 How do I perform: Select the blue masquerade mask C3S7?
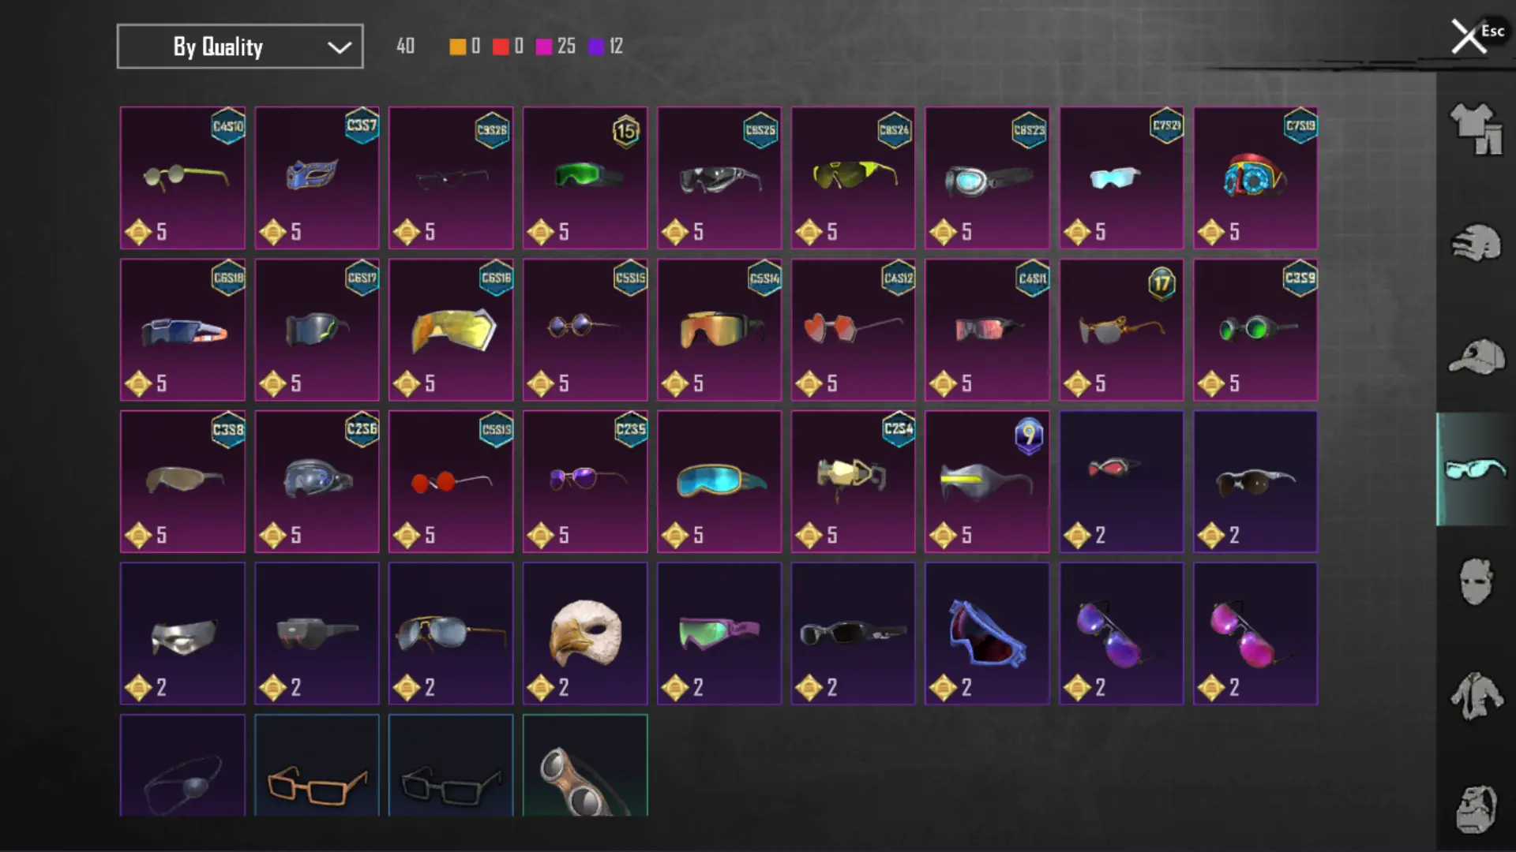(x=317, y=177)
